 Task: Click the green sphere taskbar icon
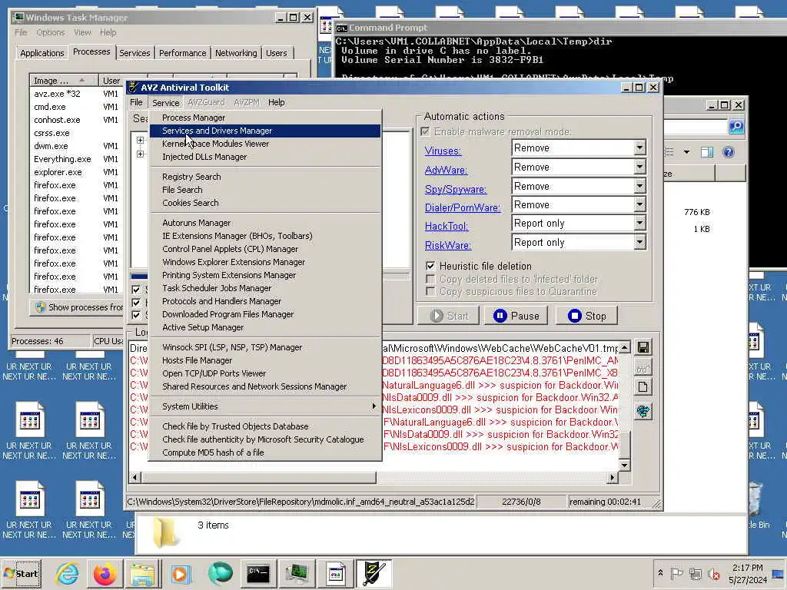(220, 573)
